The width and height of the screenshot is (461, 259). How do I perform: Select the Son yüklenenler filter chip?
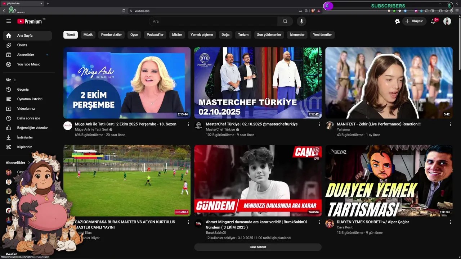coord(269,35)
